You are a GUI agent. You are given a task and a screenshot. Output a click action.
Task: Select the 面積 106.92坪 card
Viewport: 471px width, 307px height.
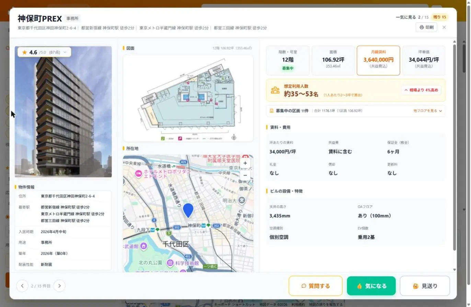click(333, 60)
